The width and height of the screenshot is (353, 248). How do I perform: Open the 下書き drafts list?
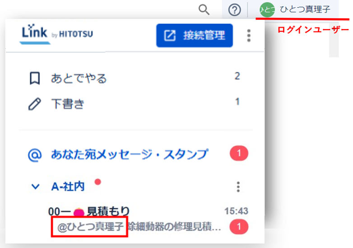67,104
